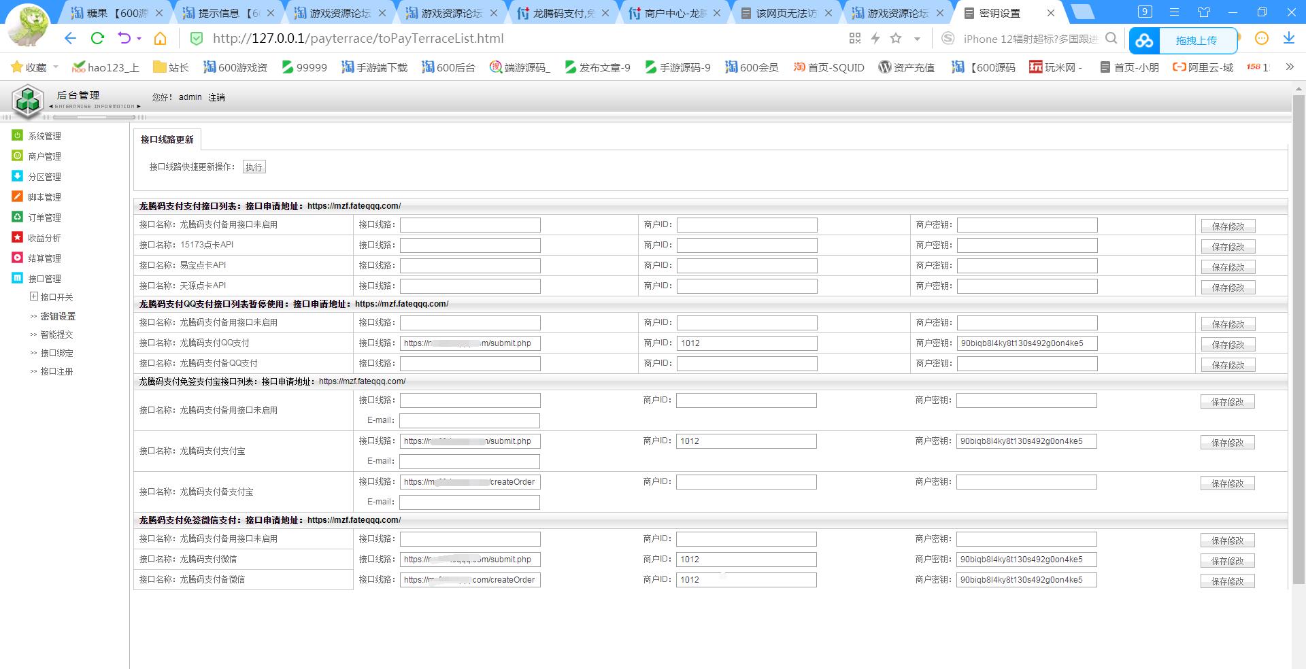Go to the browser home page icon

click(160, 39)
